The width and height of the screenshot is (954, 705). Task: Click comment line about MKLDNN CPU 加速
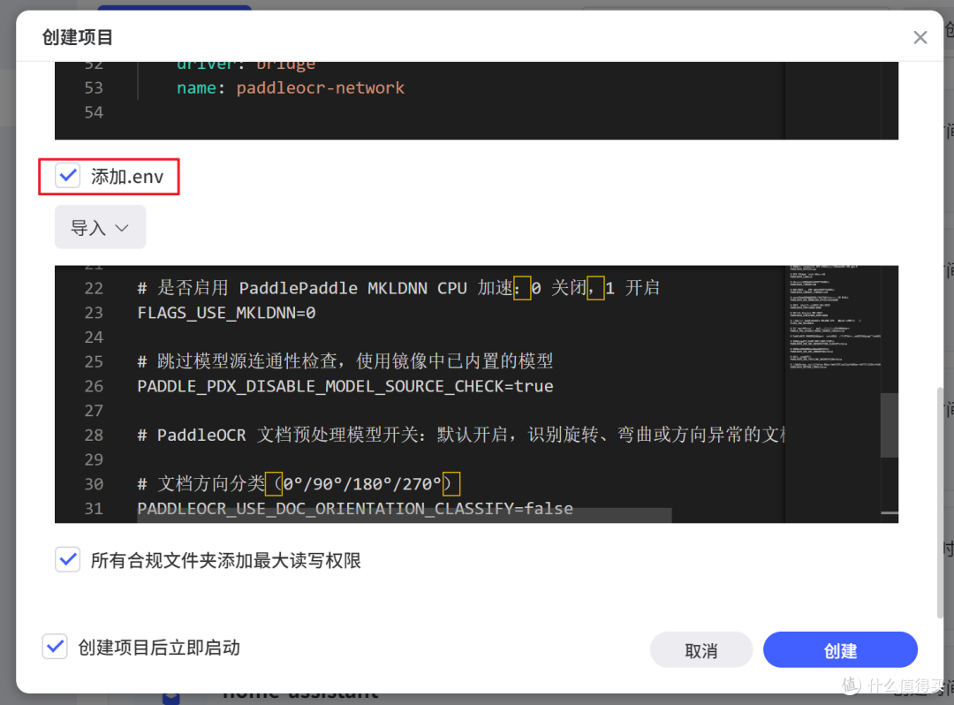[x=398, y=288]
